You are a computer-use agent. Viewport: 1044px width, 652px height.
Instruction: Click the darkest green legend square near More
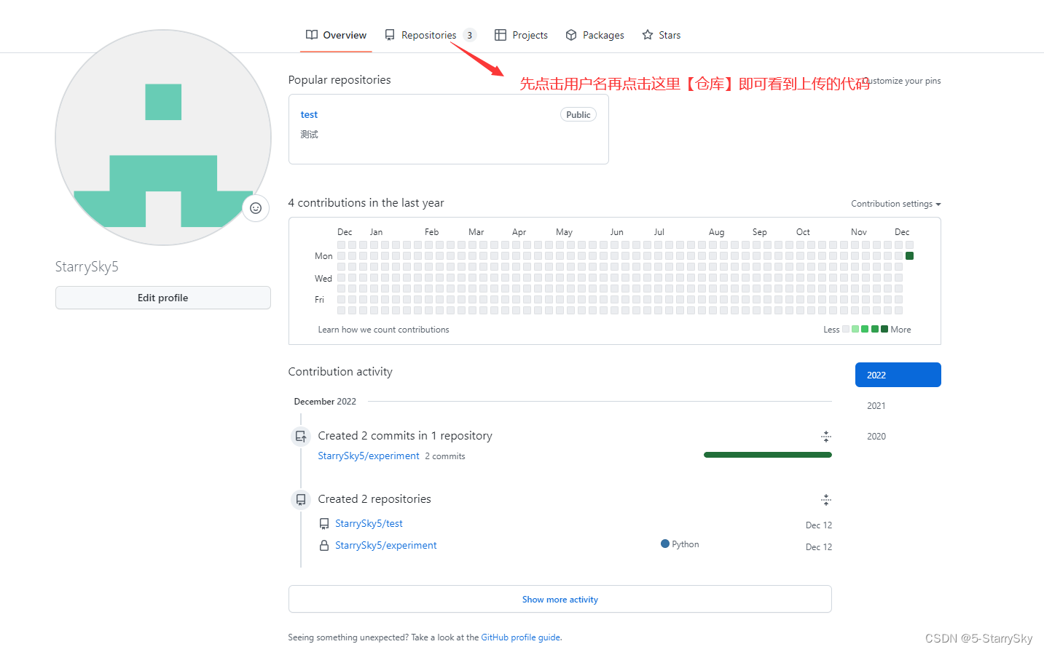884,329
